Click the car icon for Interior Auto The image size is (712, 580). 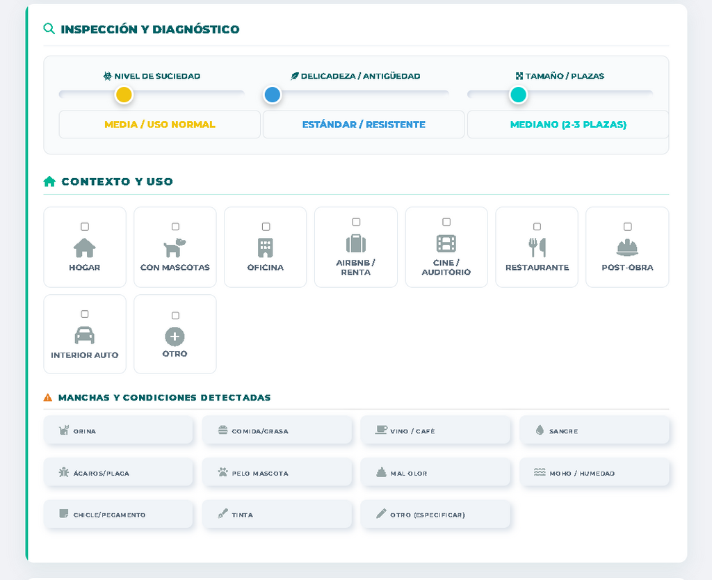pos(85,335)
